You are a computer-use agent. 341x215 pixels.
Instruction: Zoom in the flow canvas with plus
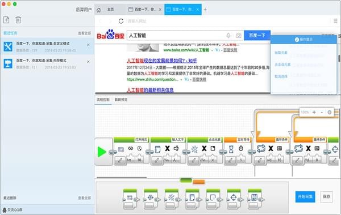click(314, 112)
